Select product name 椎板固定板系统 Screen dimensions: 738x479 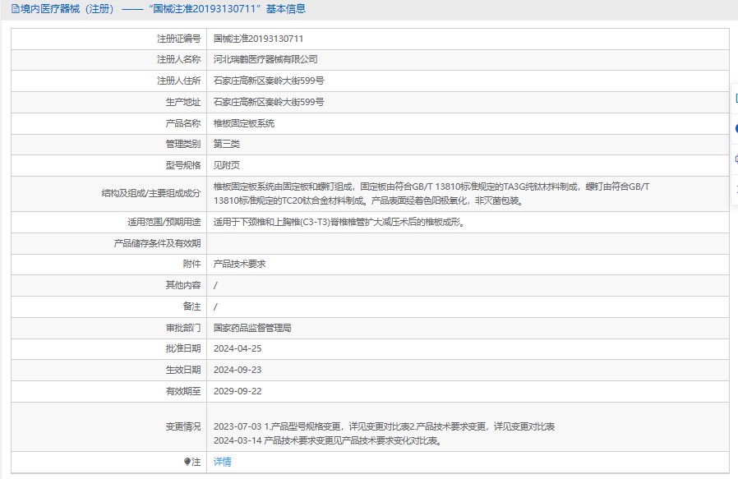244,123
